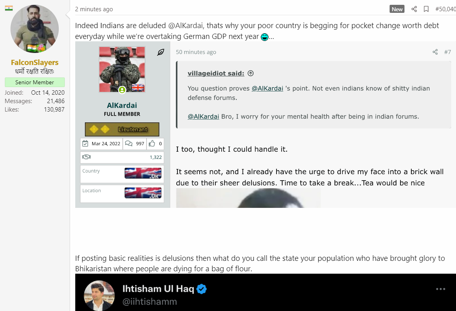The image size is (456, 311).
Task: Open post number #50,040 permalink
Action: point(445,9)
